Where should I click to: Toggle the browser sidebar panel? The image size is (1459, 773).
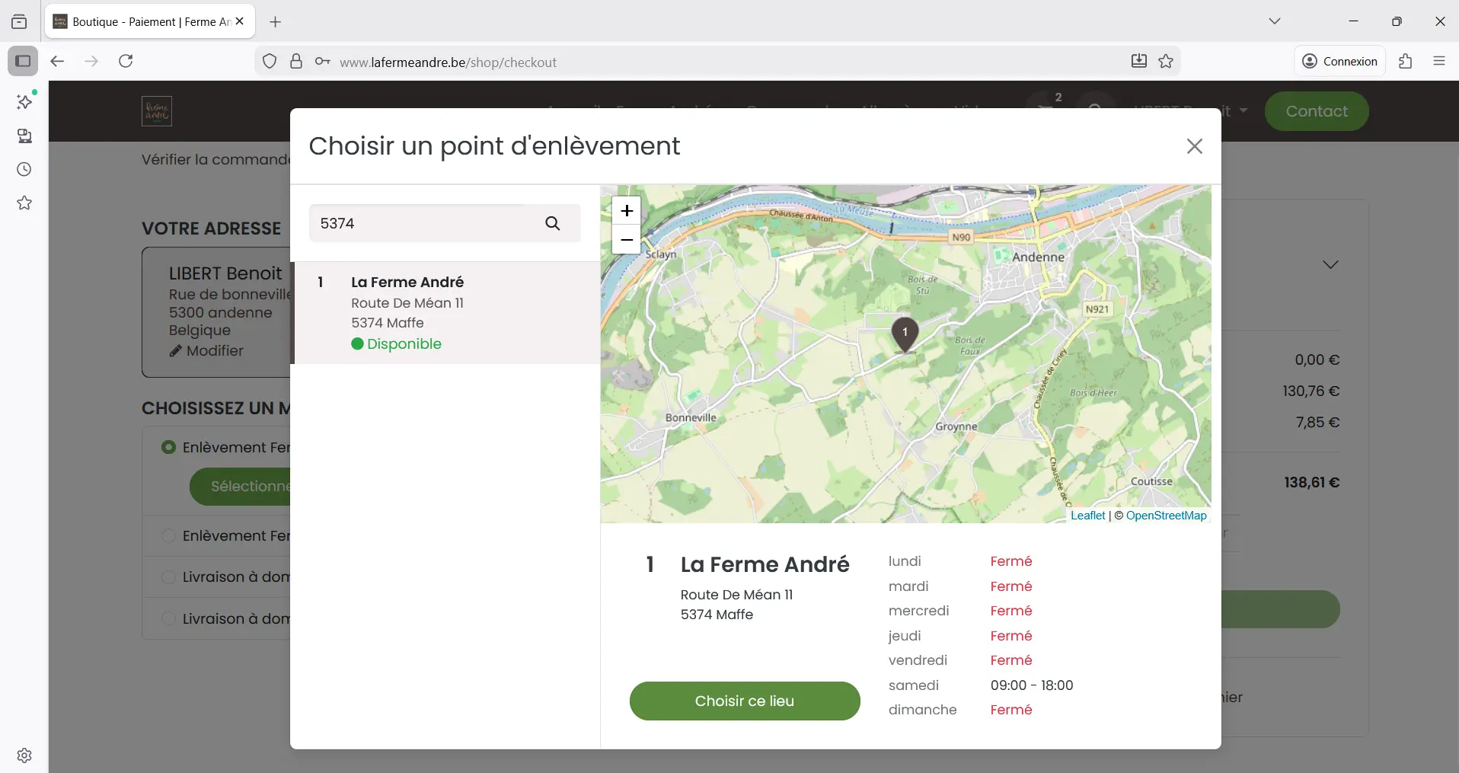[x=23, y=62]
